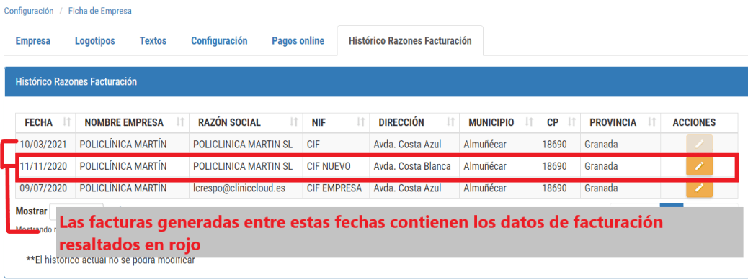Click the Ficha de Empresa breadcrumb

100,11
